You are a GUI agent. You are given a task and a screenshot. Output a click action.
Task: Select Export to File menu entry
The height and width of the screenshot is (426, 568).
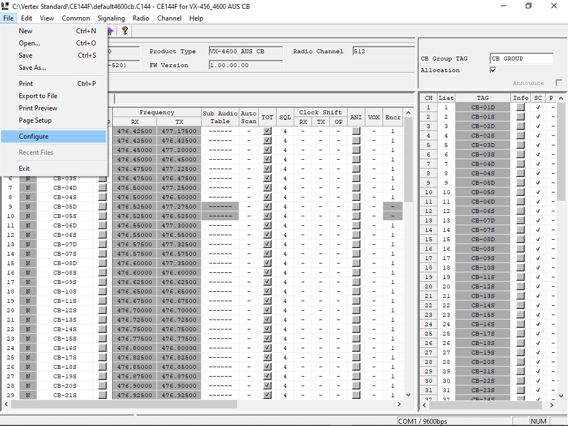[54, 96]
